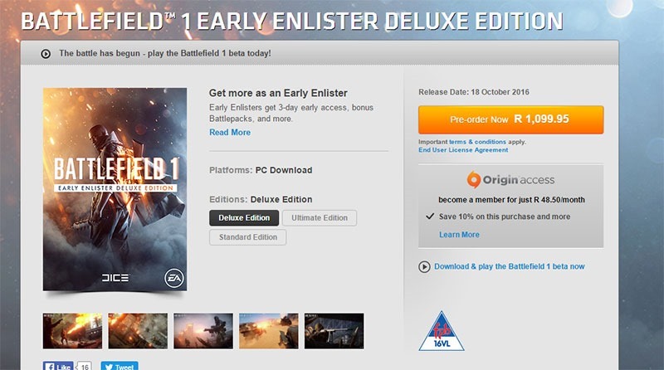Click the Twitter Tweet button
Viewport: 664px width, 370px height.
pyautogui.click(x=120, y=366)
